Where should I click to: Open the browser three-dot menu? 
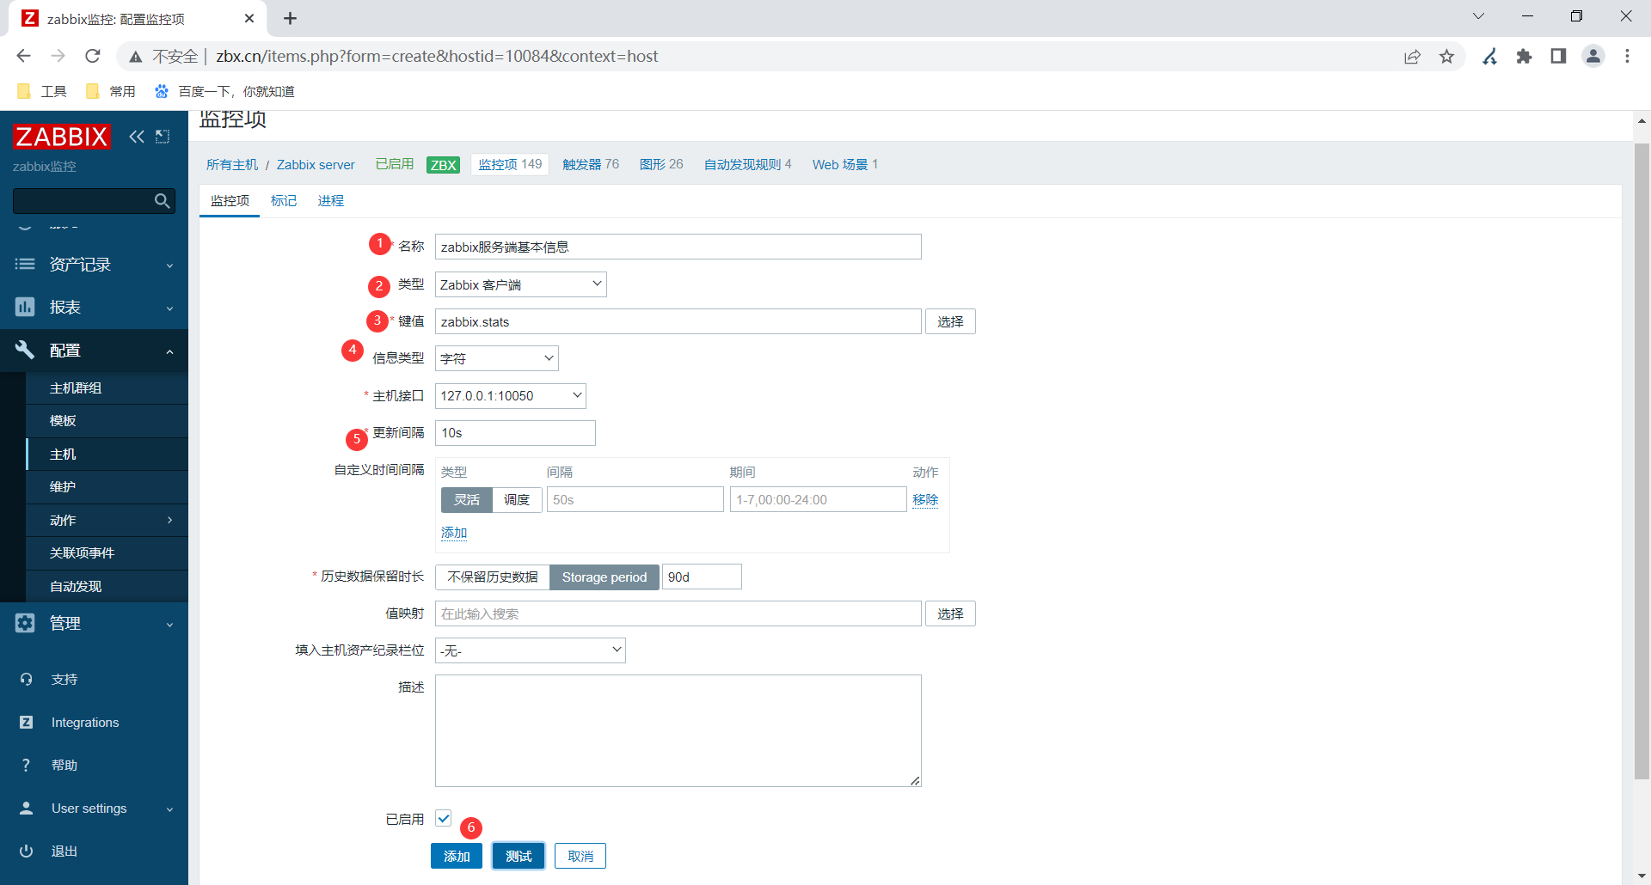pos(1627,57)
